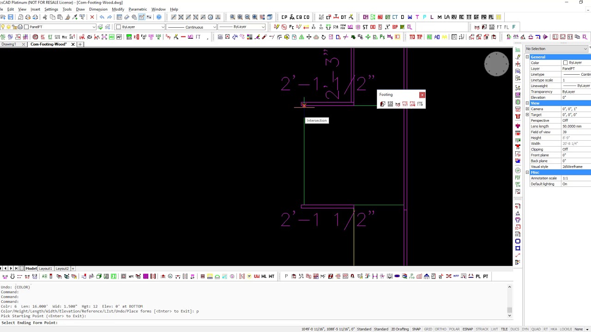
Task: Click the Scissors cut icon
Action: pos(45,17)
